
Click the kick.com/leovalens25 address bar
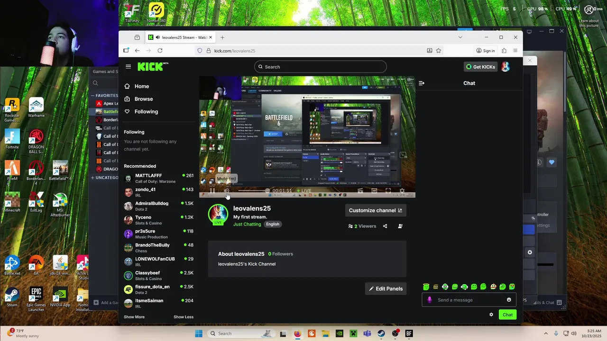(313, 51)
